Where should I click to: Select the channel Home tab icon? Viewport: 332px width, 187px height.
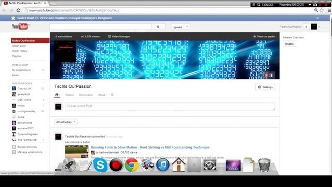[57, 95]
